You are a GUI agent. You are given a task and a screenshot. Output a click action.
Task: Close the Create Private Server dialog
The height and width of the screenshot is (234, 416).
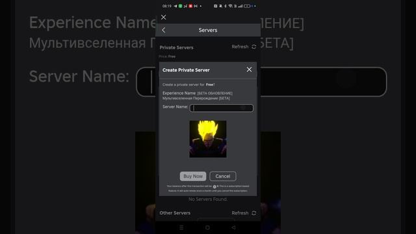[249, 70]
